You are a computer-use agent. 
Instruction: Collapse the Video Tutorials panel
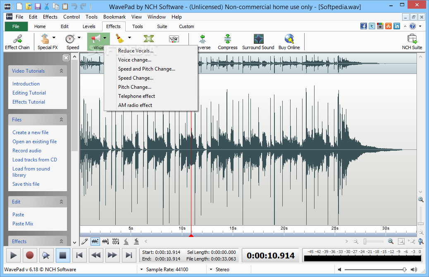61,71
